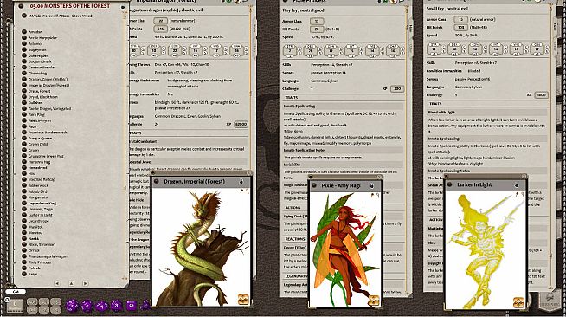Click Innate Spellcasting Notes in Pixie sheet

tap(305, 150)
